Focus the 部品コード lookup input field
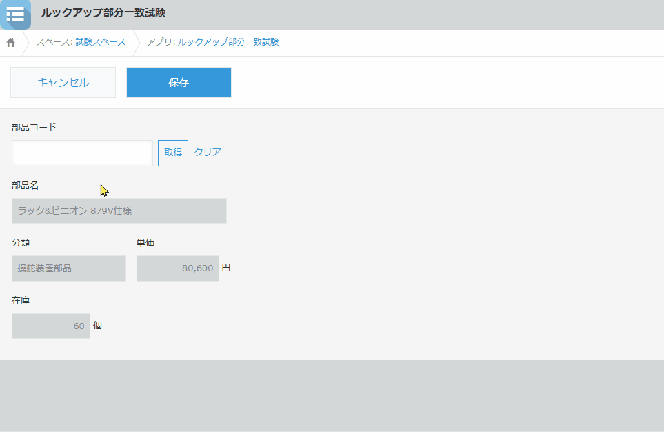Image resolution: width=664 pixels, height=432 pixels. click(x=82, y=153)
